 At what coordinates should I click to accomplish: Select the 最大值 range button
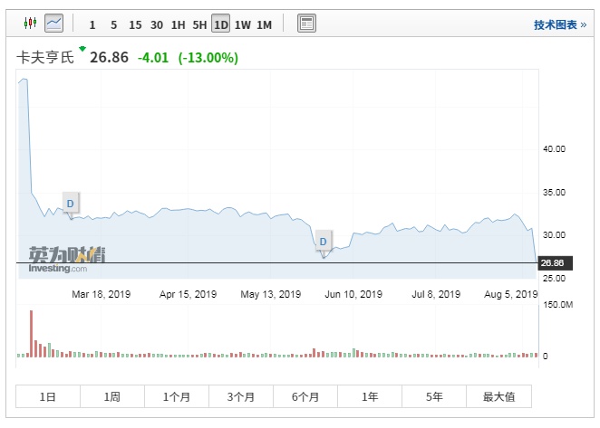click(498, 396)
